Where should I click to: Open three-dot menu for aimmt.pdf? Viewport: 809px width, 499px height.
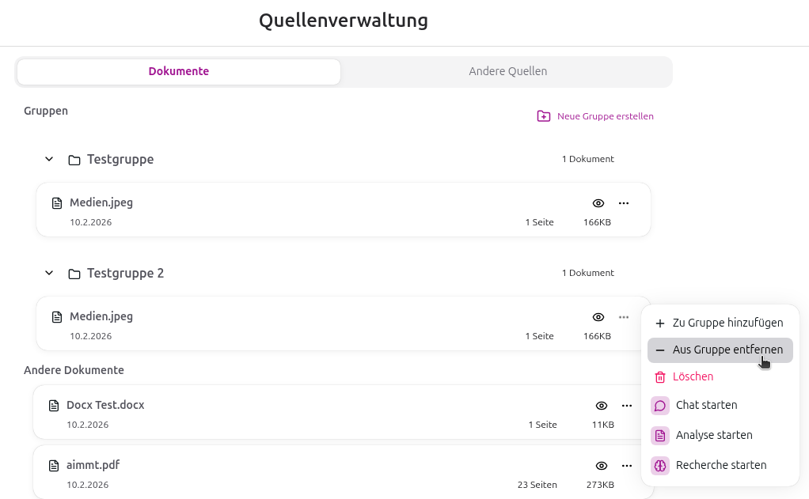(x=626, y=466)
